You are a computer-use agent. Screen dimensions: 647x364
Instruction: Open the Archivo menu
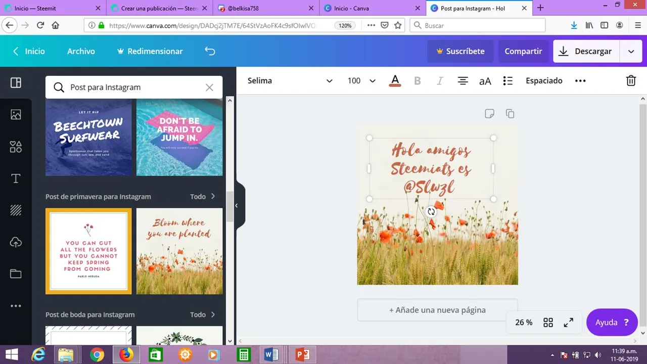81,51
